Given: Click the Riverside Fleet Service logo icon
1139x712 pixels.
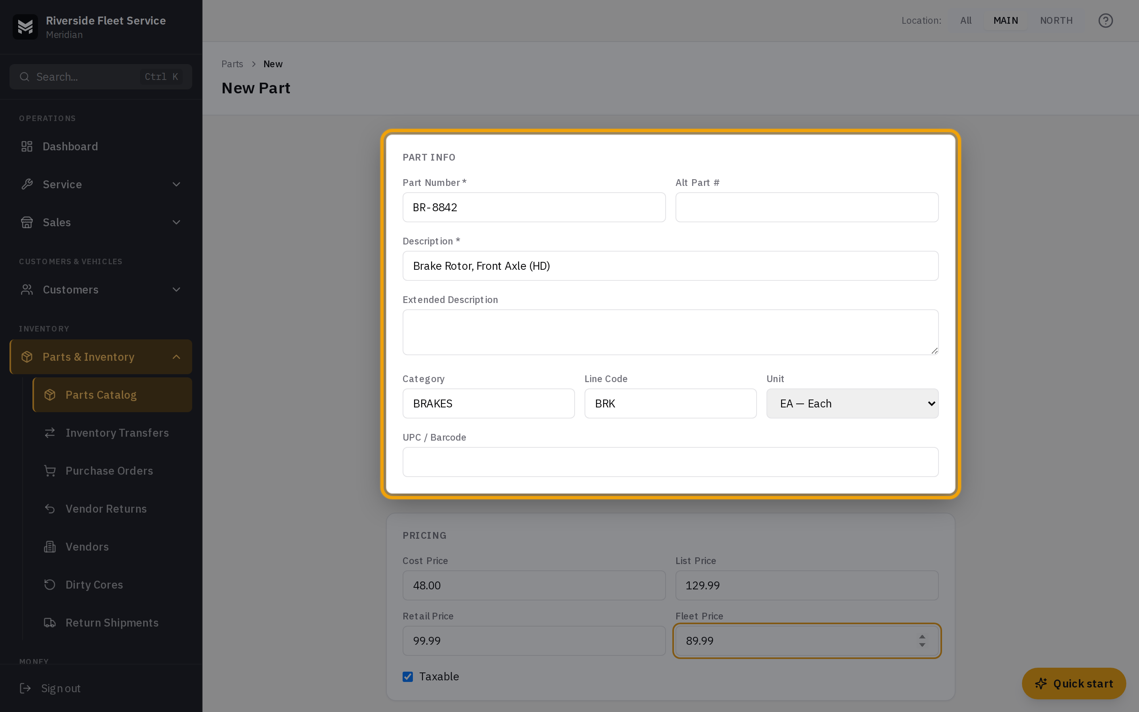Looking at the screenshot, I should 25,27.
